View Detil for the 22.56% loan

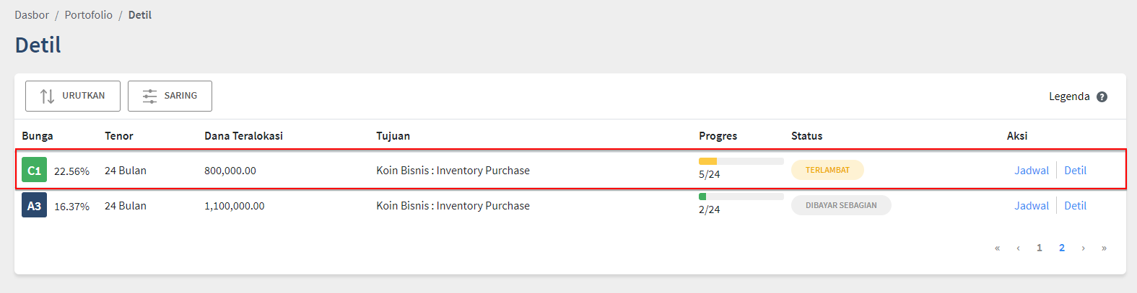(1075, 171)
